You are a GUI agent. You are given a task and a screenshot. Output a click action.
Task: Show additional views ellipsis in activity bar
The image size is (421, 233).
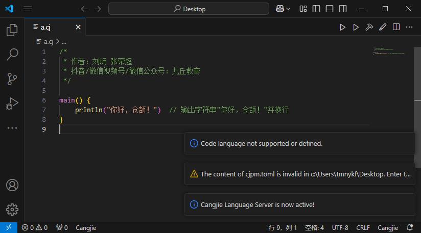[x=12, y=128]
